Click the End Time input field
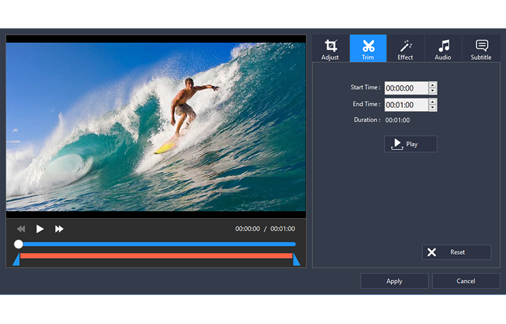This screenshot has height=324, width=506. tap(406, 104)
